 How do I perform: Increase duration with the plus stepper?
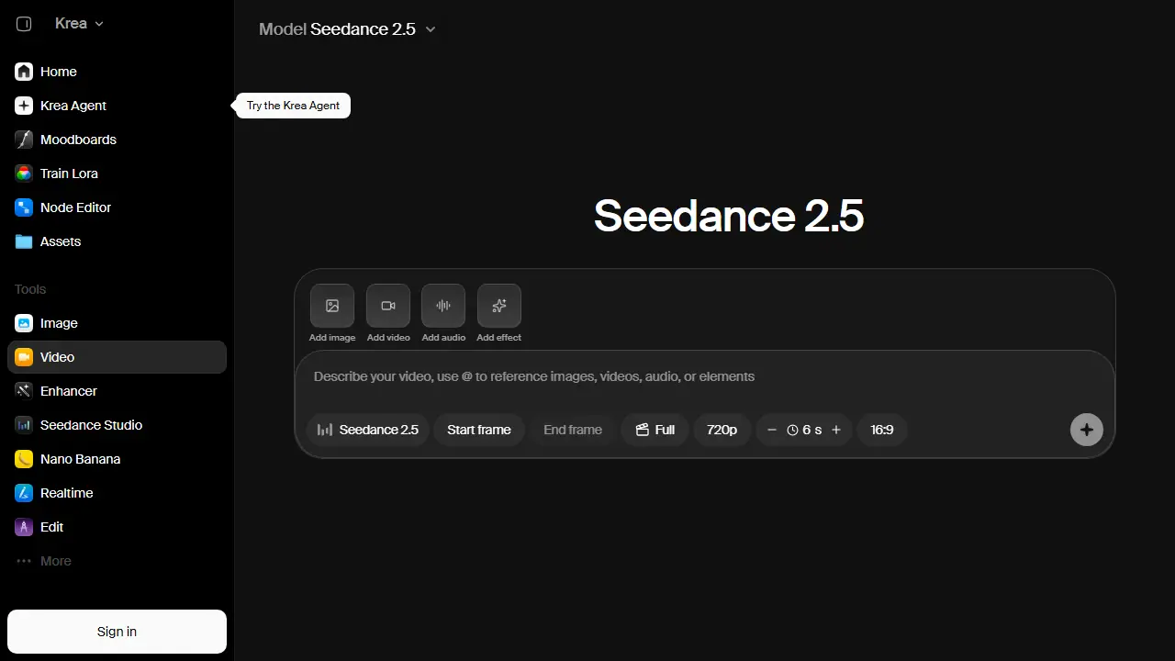click(836, 430)
